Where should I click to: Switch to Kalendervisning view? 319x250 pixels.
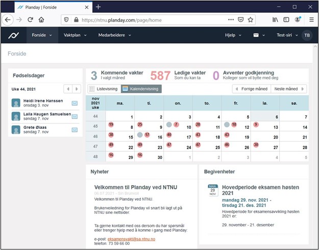(141, 89)
